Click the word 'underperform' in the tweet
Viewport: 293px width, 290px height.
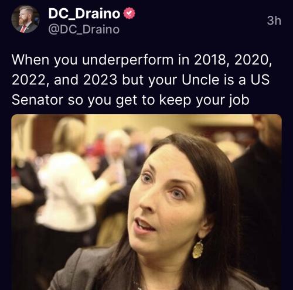click(128, 60)
